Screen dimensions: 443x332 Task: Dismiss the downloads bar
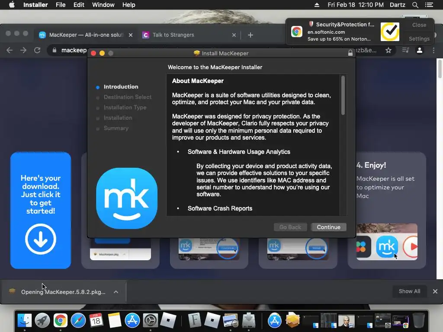point(435,291)
